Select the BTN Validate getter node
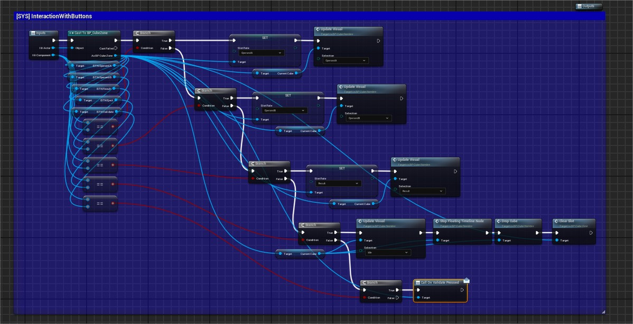 pyautogui.click(x=96, y=112)
